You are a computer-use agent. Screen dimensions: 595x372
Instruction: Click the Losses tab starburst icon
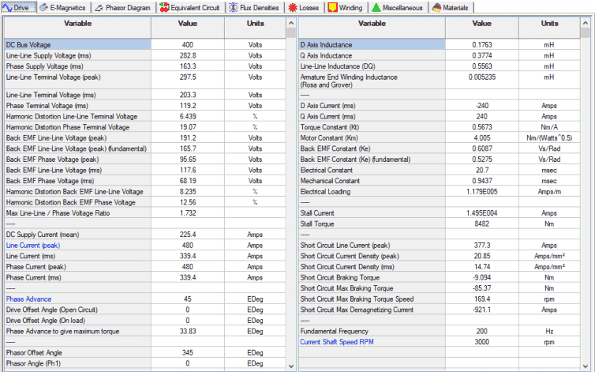click(x=293, y=8)
